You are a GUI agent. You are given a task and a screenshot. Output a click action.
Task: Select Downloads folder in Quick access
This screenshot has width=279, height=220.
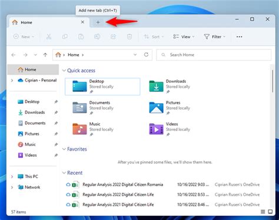tap(170, 86)
